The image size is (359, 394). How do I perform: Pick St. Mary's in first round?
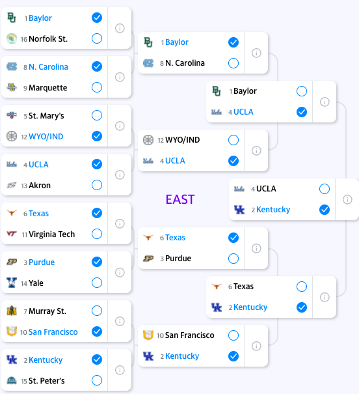coord(97,115)
